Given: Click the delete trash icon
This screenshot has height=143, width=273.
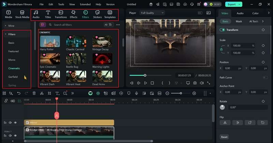Looking at the screenshot, I should pos(34,93).
